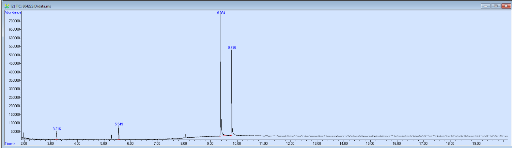
Task: Click the 19.00 time axis value
Action: point(477,143)
